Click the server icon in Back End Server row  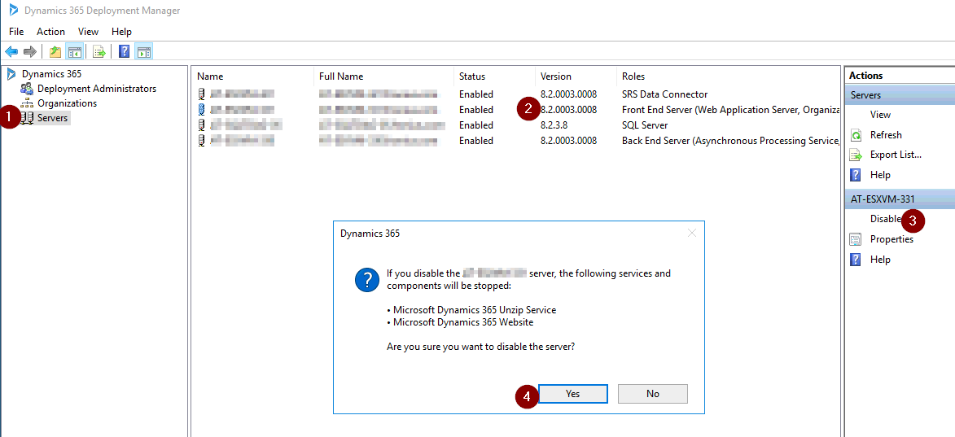tap(202, 141)
